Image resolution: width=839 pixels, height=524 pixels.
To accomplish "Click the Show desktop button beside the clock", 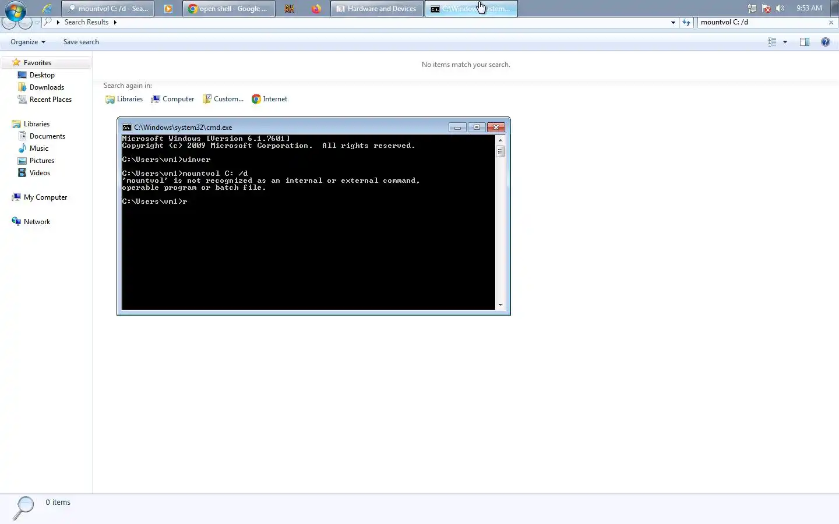I will click(x=834, y=8).
